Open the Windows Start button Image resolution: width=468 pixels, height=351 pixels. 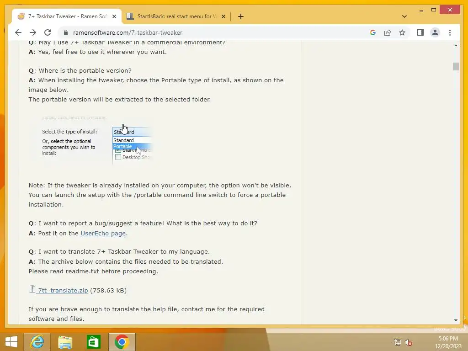pyautogui.click(x=11, y=342)
